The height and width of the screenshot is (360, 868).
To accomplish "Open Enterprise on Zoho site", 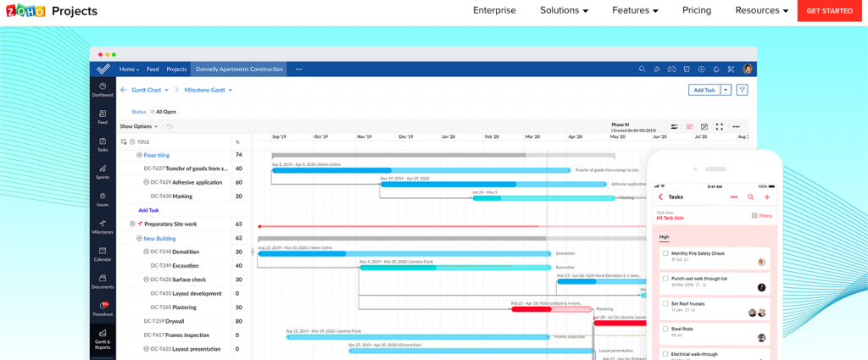I will point(494,10).
